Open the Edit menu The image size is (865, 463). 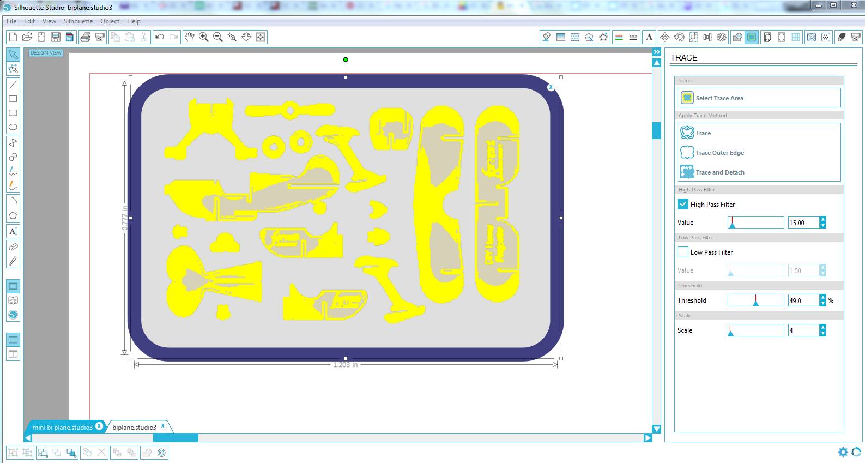(x=29, y=21)
